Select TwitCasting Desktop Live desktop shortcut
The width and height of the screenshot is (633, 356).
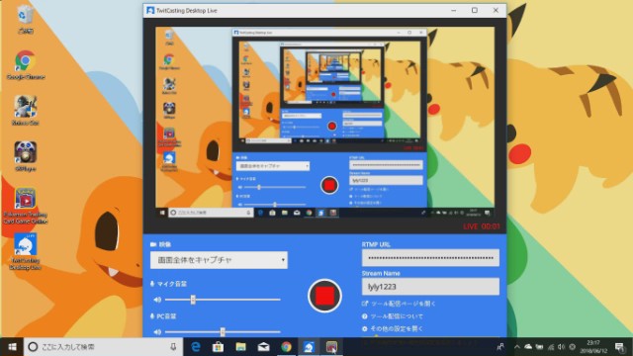tap(25, 251)
